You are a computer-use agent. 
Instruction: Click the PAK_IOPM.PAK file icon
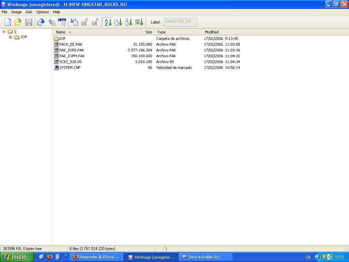pyautogui.click(x=56, y=56)
